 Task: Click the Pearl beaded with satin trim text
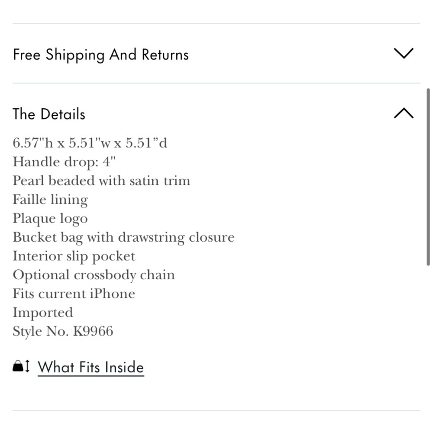pyautogui.click(x=101, y=181)
